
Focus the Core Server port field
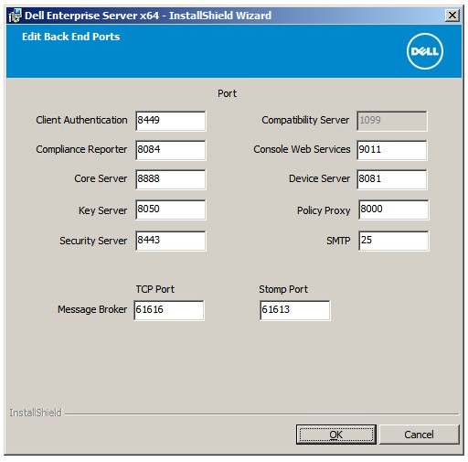(x=171, y=179)
